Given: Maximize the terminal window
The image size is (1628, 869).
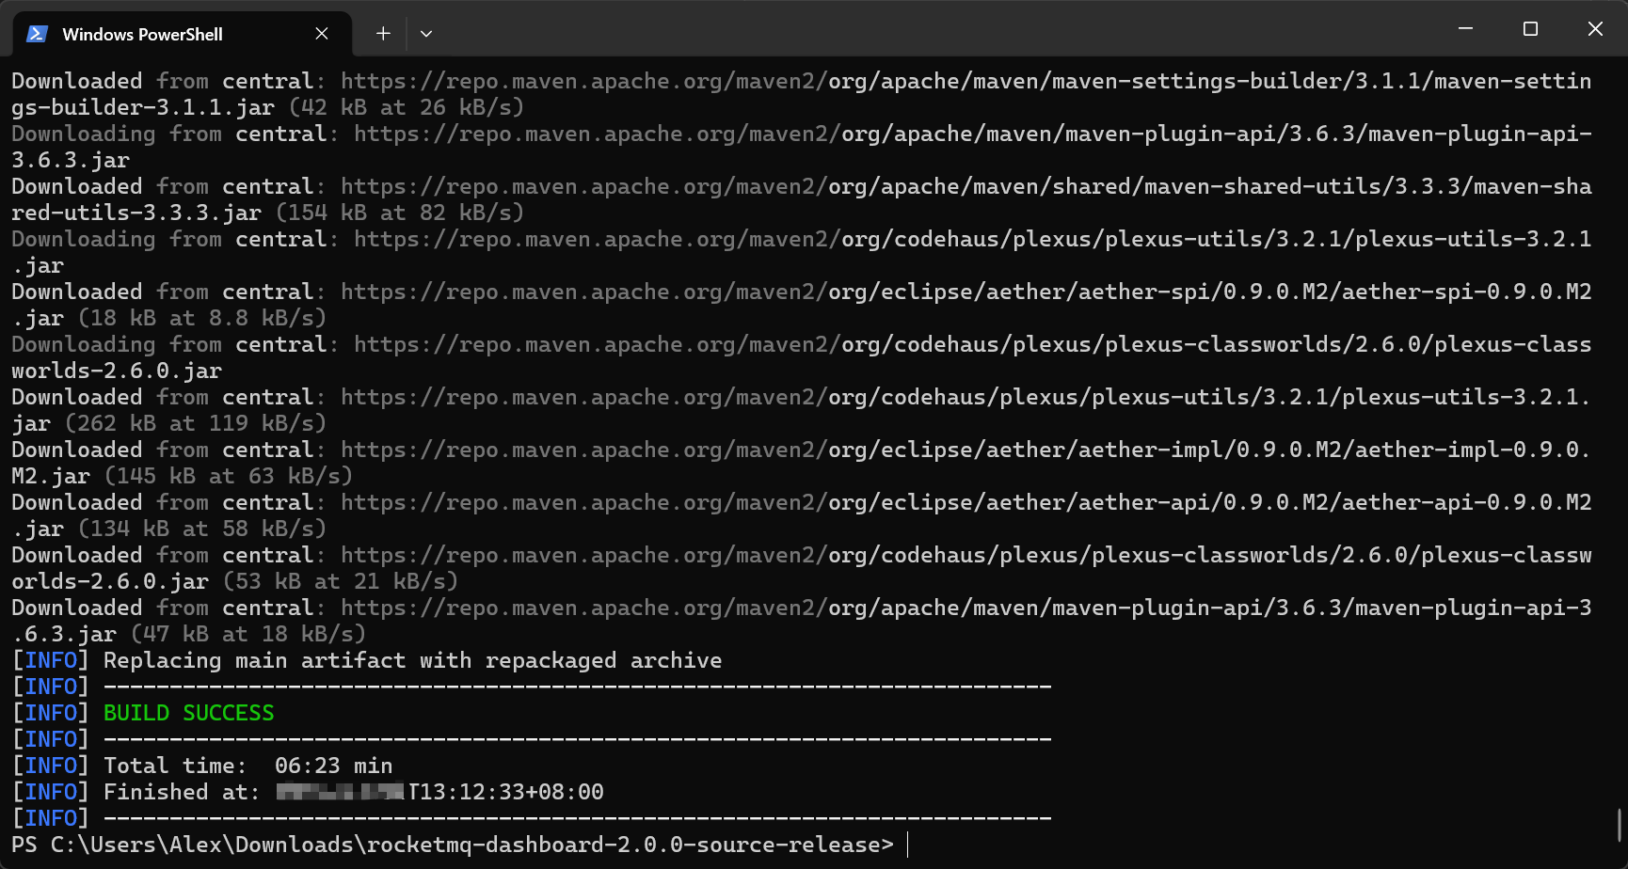Looking at the screenshot, I should pos(1530,29).
